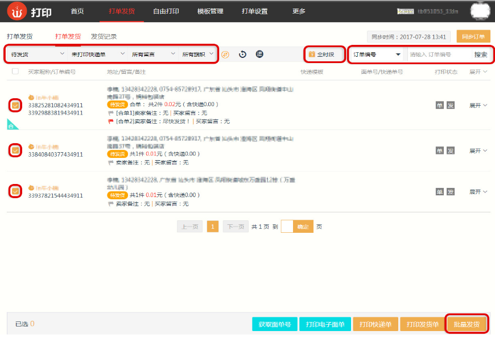
Task: Uncheck the checkbox for order 33825281082434911
Action: pos(15,105)
